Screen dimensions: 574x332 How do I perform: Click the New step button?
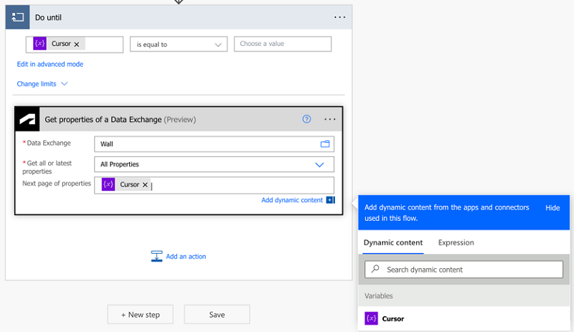pyautogui.click(x=140, y=314)
